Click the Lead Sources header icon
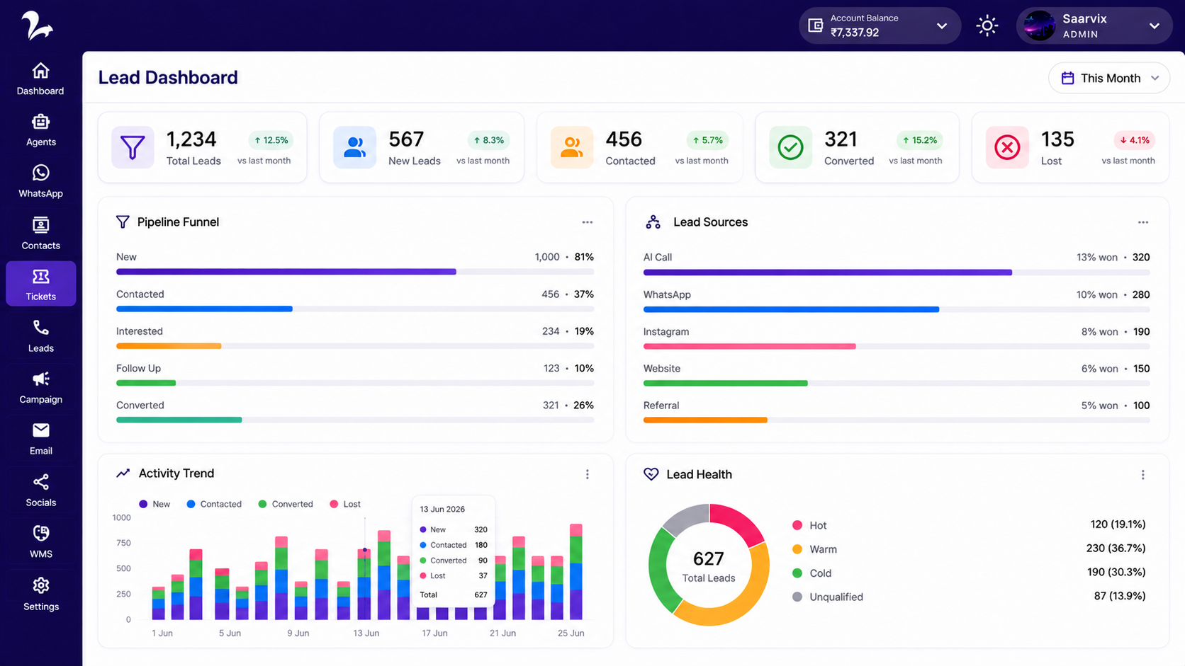The width and height of the screenshot is (1185, 666). pos(653,222)
